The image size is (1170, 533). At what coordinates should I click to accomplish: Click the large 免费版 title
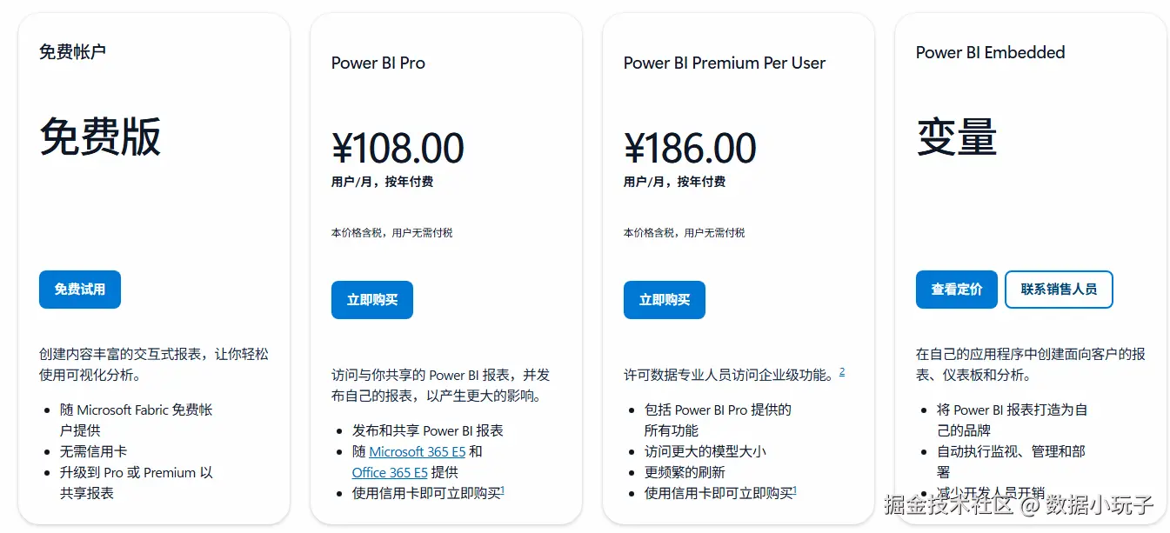click(100, 137)
